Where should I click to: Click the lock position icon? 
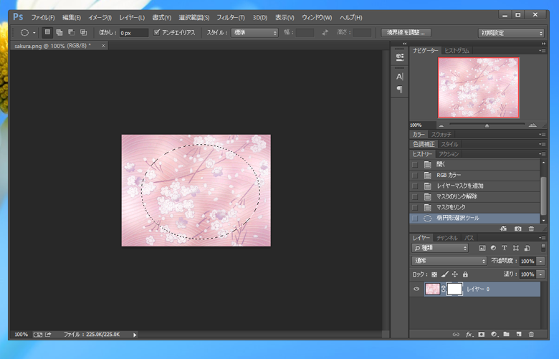454,274
